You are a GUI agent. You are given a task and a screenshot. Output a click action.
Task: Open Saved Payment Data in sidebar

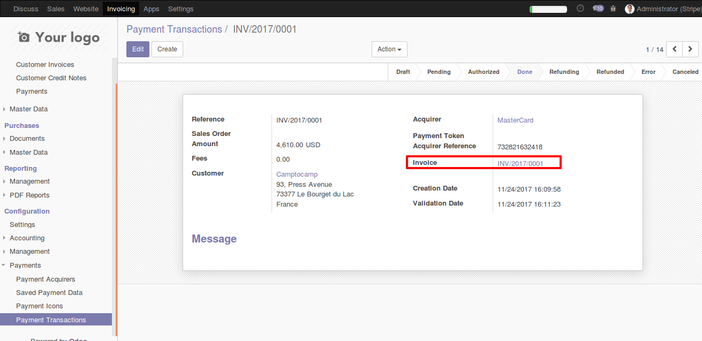[x=49, y=292]
